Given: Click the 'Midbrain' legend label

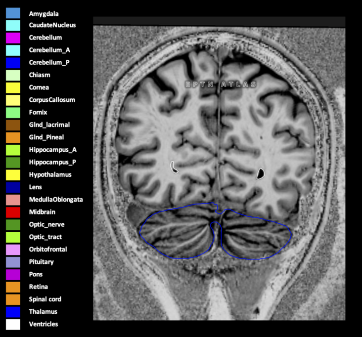Looking at the screenshot, I should click(42, 212).
